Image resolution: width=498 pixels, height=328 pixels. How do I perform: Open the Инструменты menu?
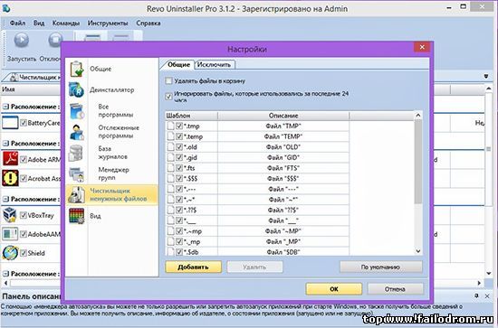(x=108, y=23)
